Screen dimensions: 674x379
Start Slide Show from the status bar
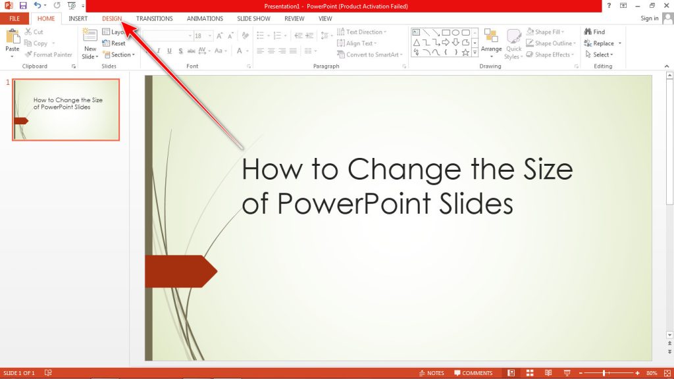pos(567,372)
